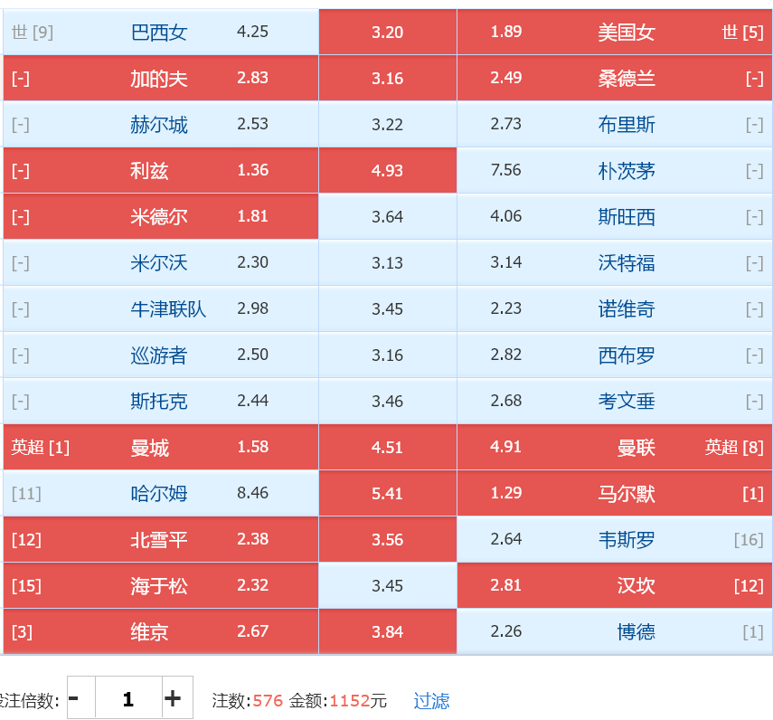
Task: Decrease bet multiplier with minus button
Action: pos(80,697)
